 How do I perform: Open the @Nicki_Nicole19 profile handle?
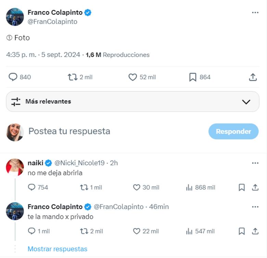tap(79, 163)
